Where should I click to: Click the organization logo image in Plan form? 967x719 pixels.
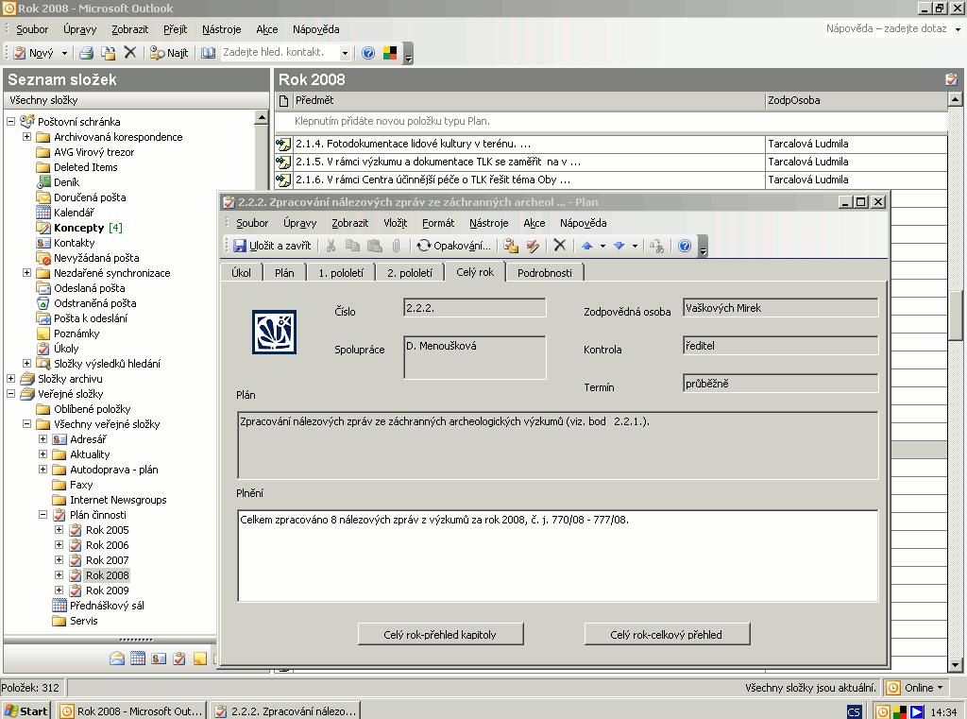[x=274, y=332]
